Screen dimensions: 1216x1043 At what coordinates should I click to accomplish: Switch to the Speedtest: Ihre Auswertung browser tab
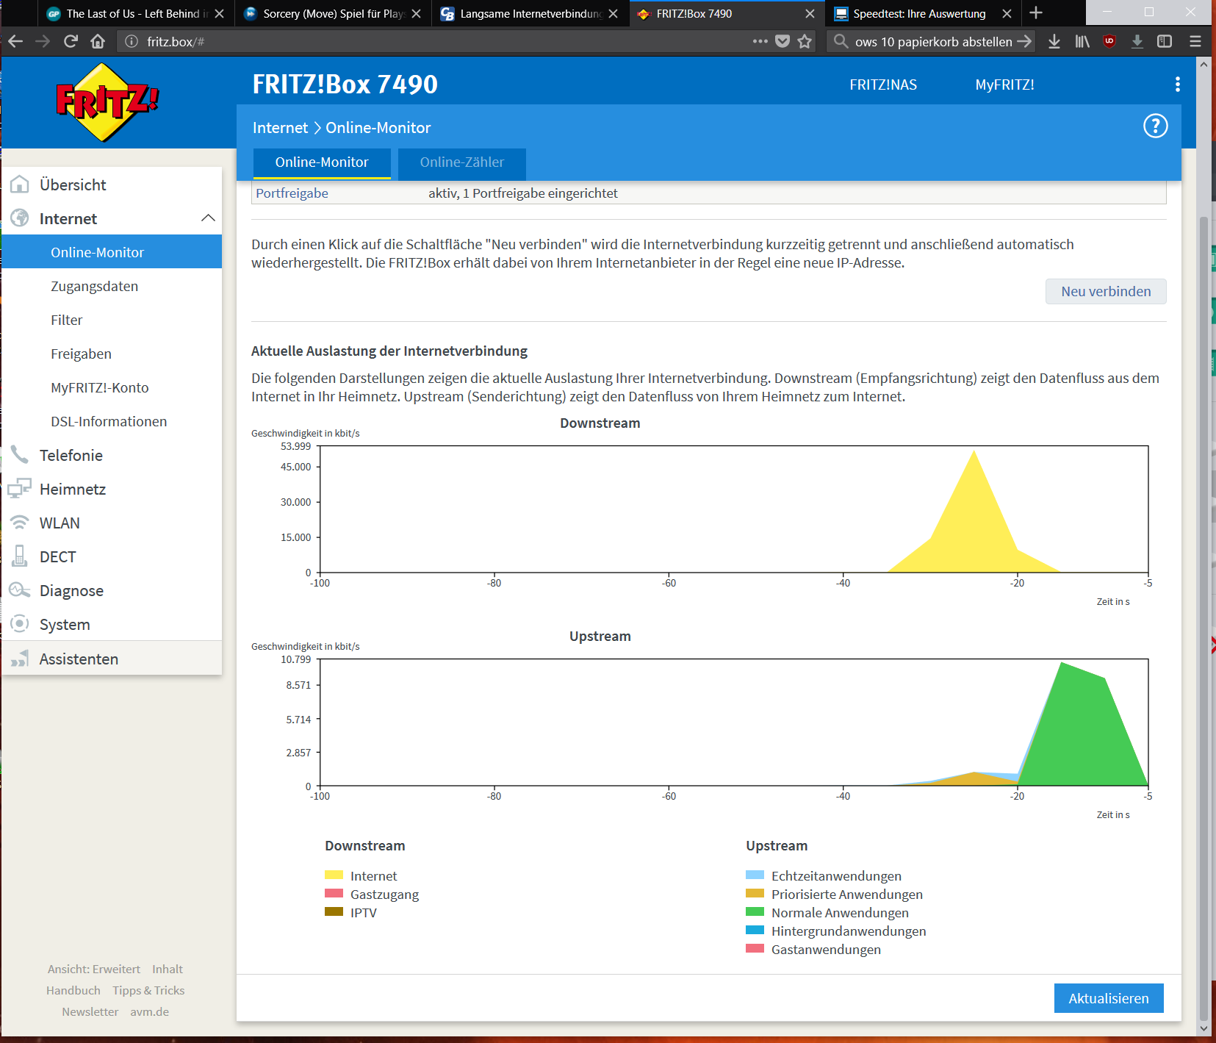923,13
